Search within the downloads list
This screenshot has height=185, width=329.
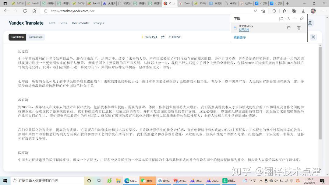(x=288, y=18)
